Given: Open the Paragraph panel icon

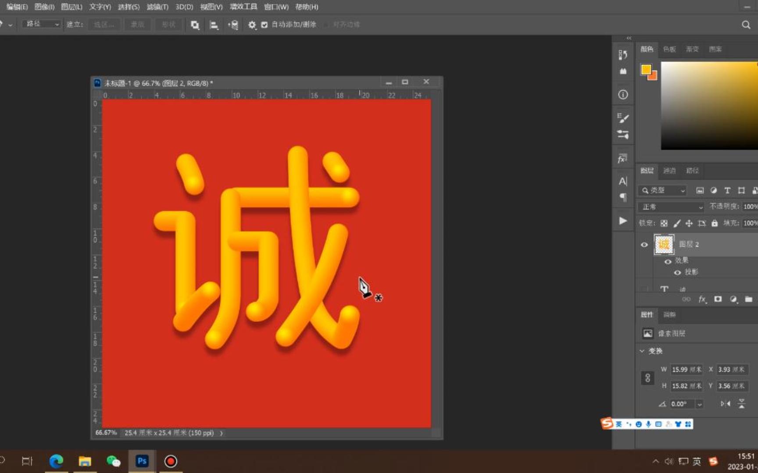Looking at the screenshot, I should (623, 197).
